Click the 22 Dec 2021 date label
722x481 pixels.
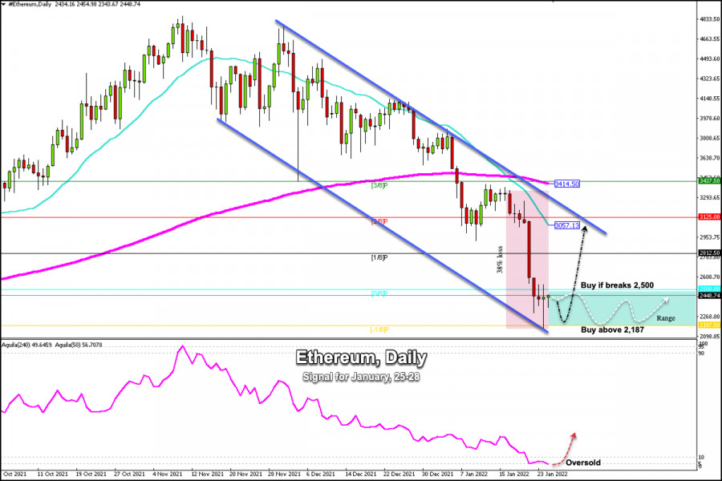[399, 474]
